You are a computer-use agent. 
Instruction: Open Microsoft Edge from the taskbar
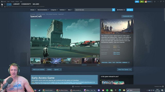tap(120, 90)
